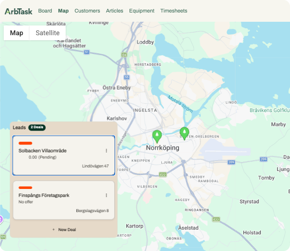The image size is (290, 251).
Task: Open the Articles page
Action: 115,11
